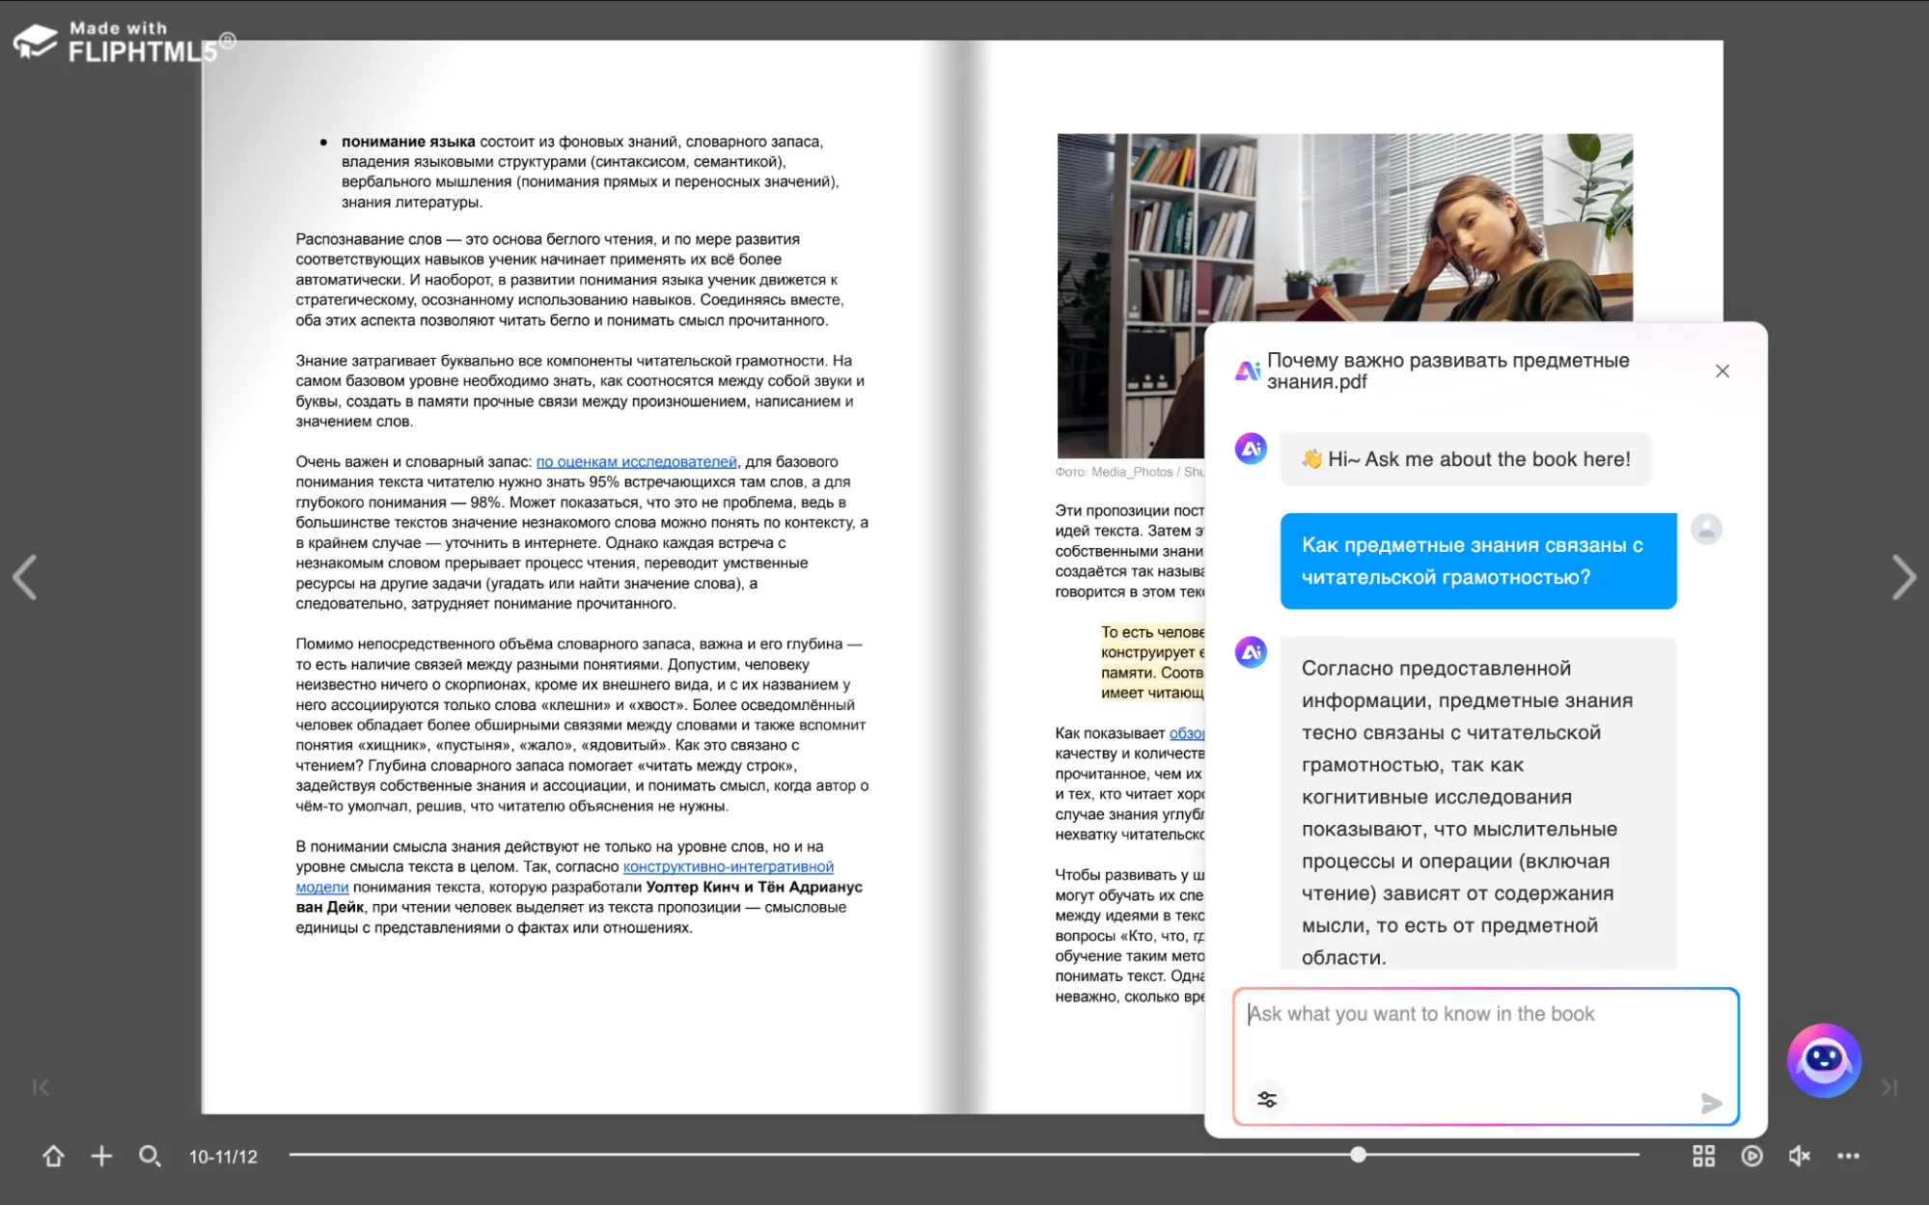1929x1206 pixels.
Task: Go to the previous page arrow
Action: click(x=25, y=578)
